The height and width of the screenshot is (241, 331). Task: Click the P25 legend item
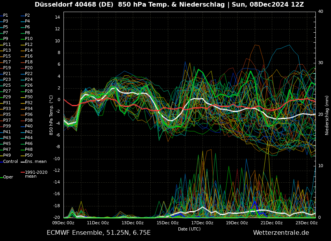[x=7, y=86]
